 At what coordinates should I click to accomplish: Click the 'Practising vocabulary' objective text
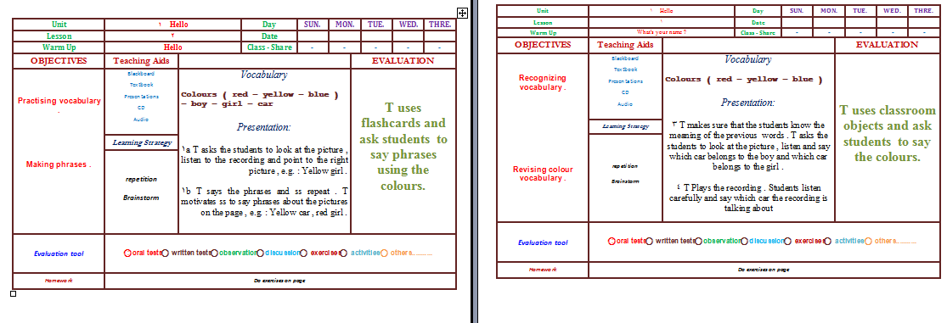coord(59,101)
